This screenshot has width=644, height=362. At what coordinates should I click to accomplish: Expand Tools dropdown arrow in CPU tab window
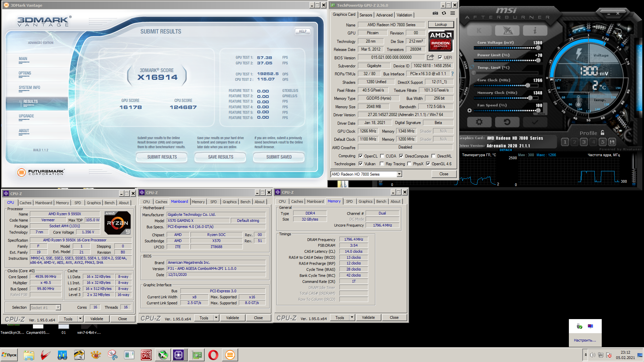pyautogui.click(x=80, y=319)
